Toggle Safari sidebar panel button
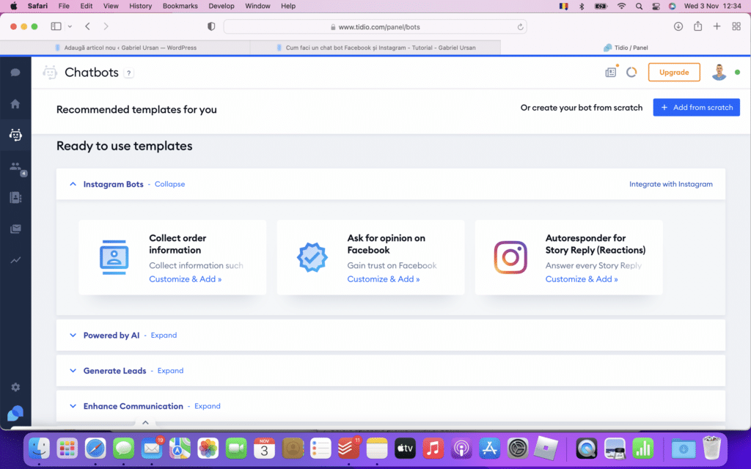751x469 pixels. tap(56, 26)
